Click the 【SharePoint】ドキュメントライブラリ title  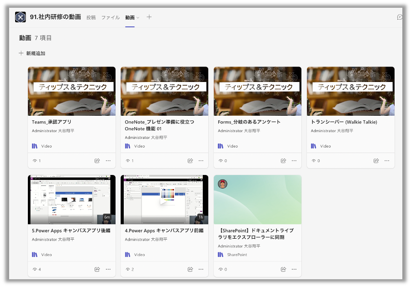click(x=256, y=234)
